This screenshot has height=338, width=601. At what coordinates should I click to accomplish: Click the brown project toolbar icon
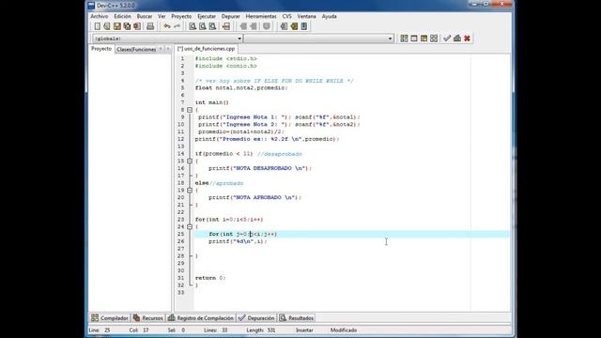click(294, 26)
